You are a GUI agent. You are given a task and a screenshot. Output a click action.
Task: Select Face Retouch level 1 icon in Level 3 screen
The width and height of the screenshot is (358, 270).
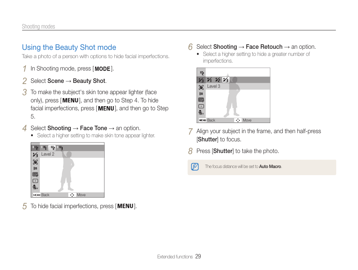(209, 79)
